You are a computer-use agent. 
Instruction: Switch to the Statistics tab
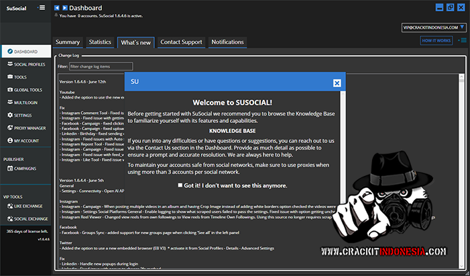pyautogui.click(x=100, y=42)
